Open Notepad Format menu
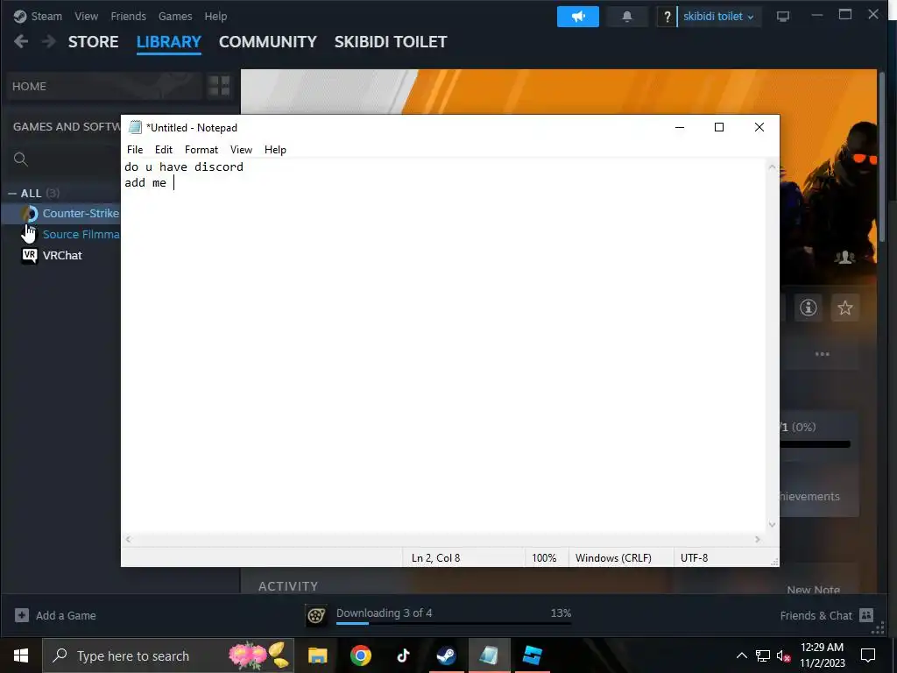Image resolution: width=897 pixels, height=673 pixels. point(201,149)
